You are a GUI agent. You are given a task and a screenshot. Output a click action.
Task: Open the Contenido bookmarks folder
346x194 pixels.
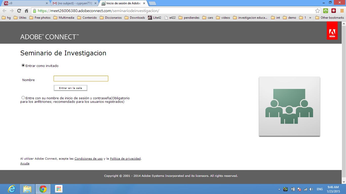87,18
